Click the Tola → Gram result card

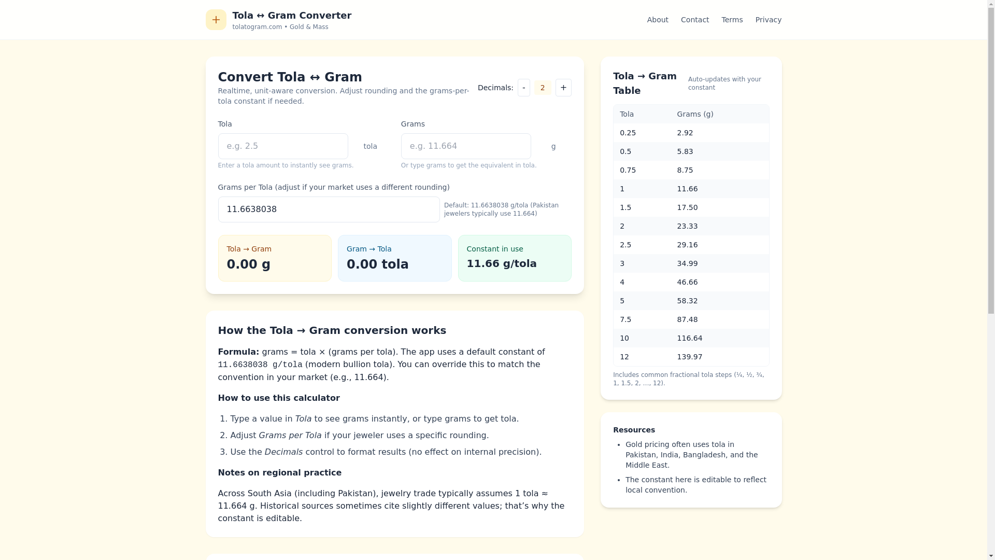pos(275,258)
